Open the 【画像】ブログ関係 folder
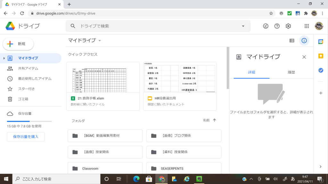This screenshot has width=328, height=184. tap(184, 136)
